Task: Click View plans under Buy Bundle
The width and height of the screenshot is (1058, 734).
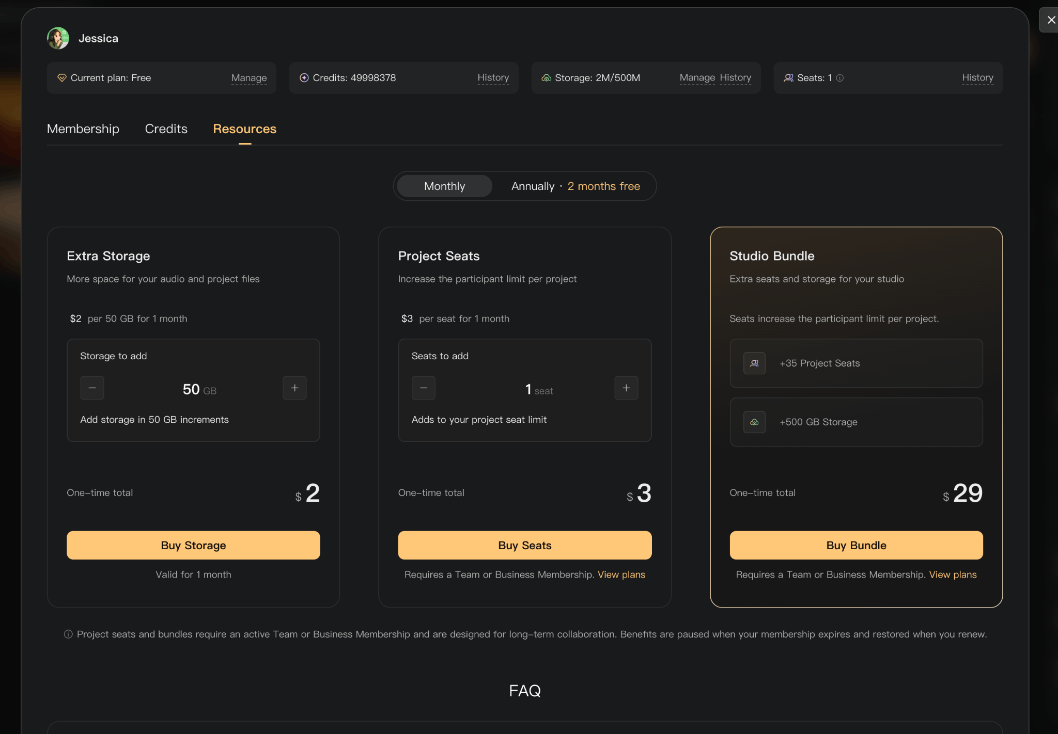Action: (953, 575)
